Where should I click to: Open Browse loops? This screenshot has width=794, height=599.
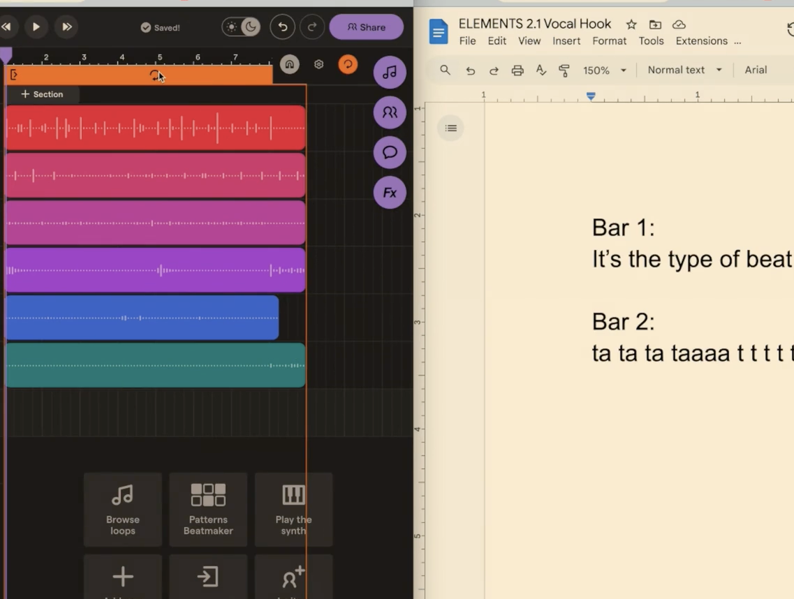click(x=122, y=510)
